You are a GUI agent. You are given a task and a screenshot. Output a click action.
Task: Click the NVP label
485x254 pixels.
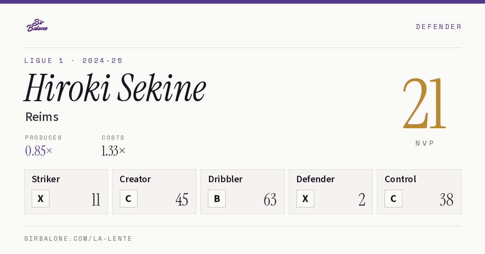[x=425, y=143]
